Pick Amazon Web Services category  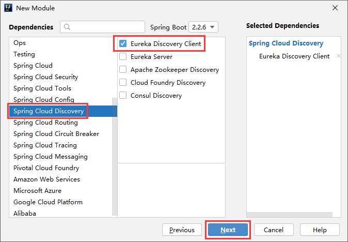coord(46,179)
